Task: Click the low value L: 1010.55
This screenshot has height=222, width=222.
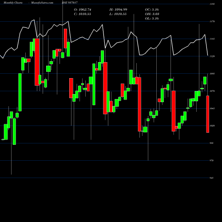Action: (118, 14)
